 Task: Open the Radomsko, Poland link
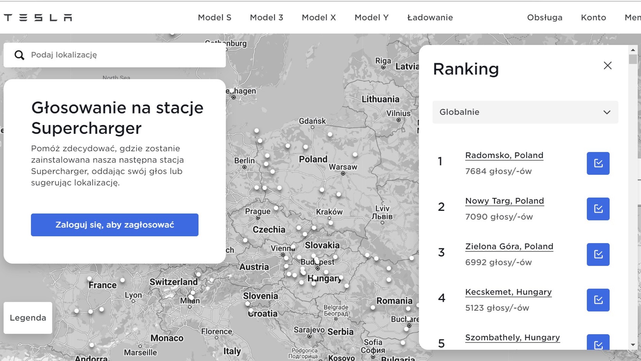tap(504, 155)
